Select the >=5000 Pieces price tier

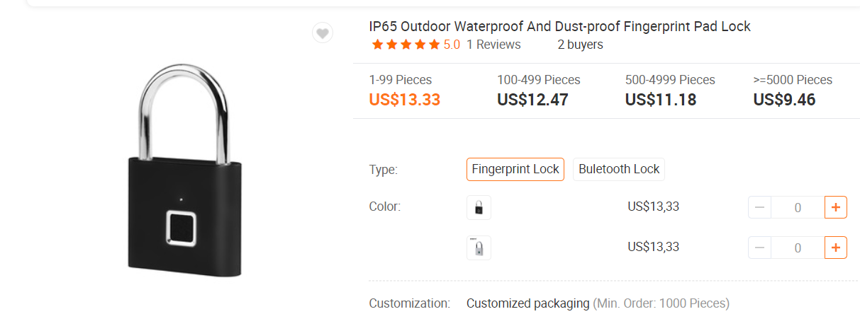coord(793,91)
